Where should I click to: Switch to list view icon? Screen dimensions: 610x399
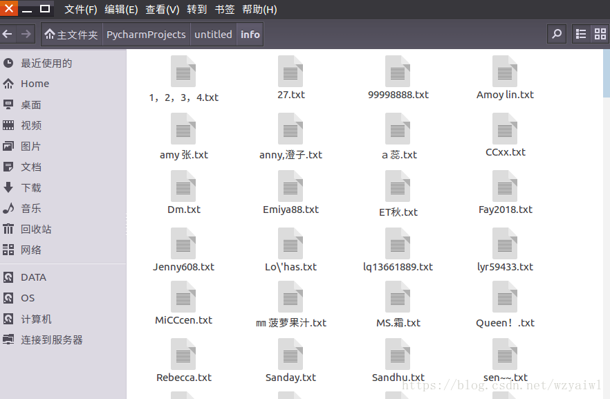(581, 34)
